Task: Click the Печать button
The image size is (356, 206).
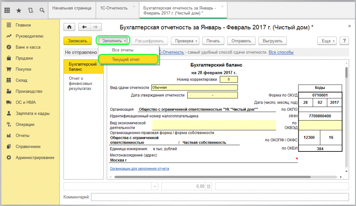Action: point(213,41)
